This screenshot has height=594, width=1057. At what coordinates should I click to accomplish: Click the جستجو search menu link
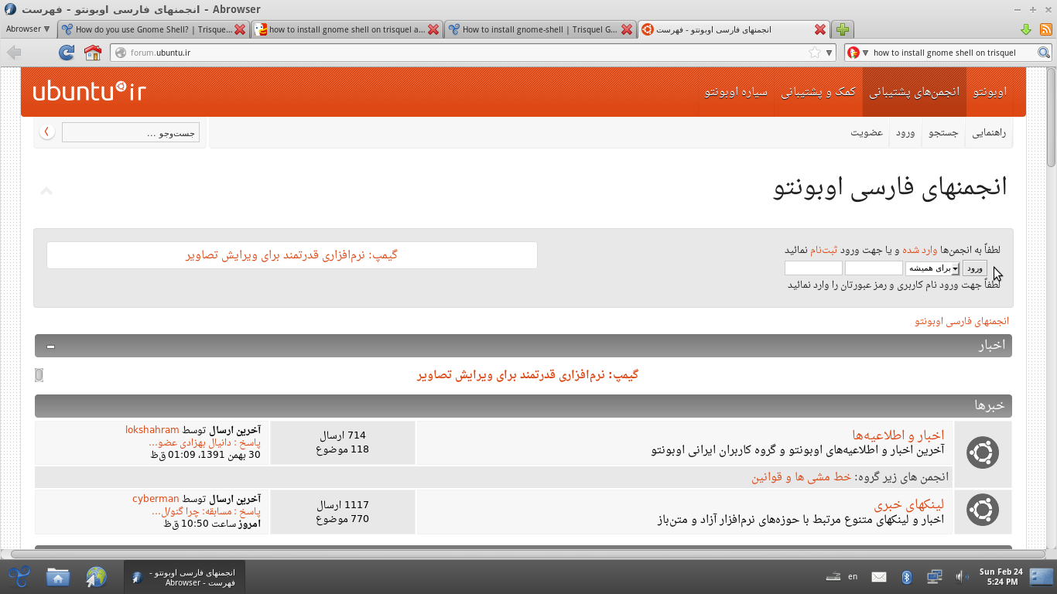944,132
